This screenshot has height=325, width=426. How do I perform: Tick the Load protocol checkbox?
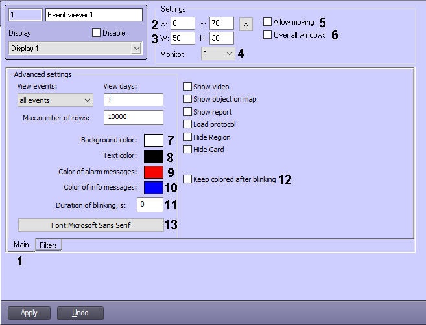pos(187,124)
